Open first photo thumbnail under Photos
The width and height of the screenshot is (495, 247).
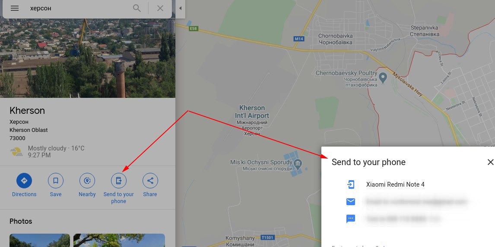tap(40, 240)
